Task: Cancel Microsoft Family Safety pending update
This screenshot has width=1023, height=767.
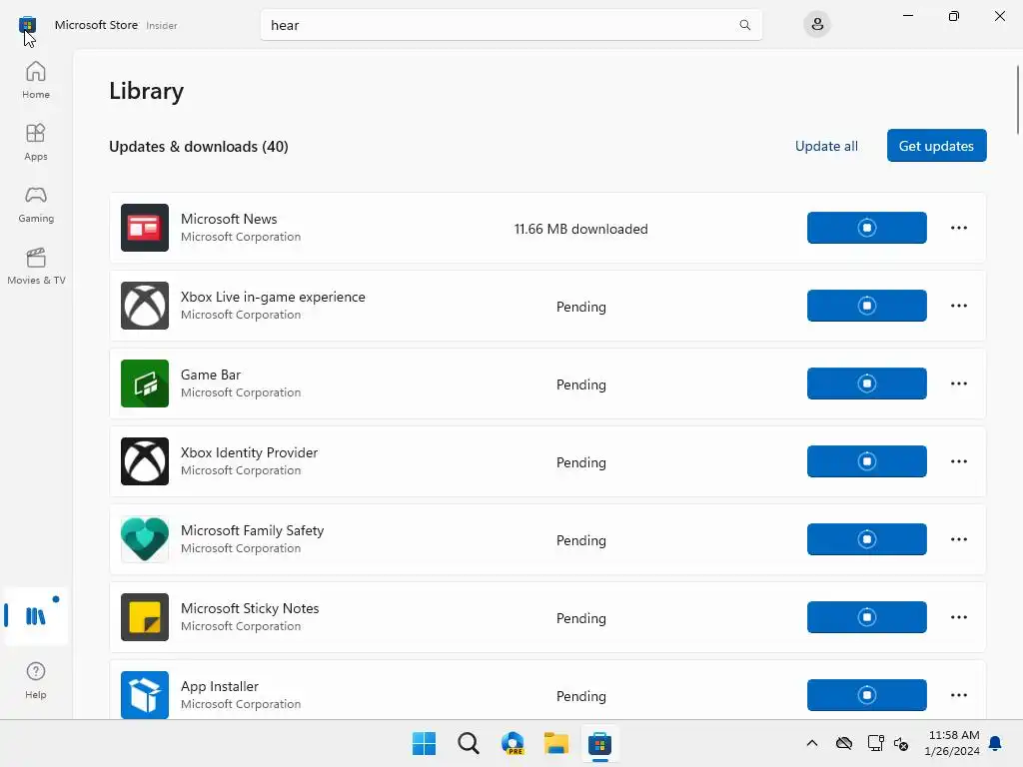Action: 866,538
